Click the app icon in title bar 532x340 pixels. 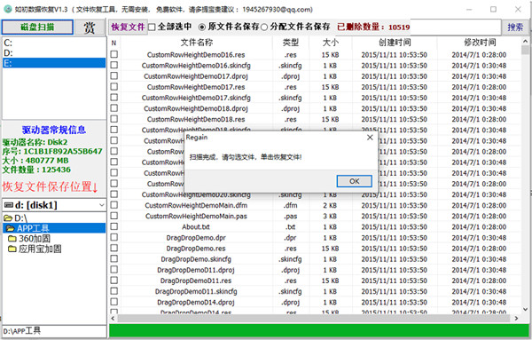(x=7, y=9)
